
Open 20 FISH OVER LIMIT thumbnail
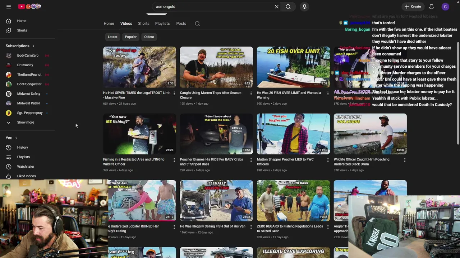click(293, 67)
